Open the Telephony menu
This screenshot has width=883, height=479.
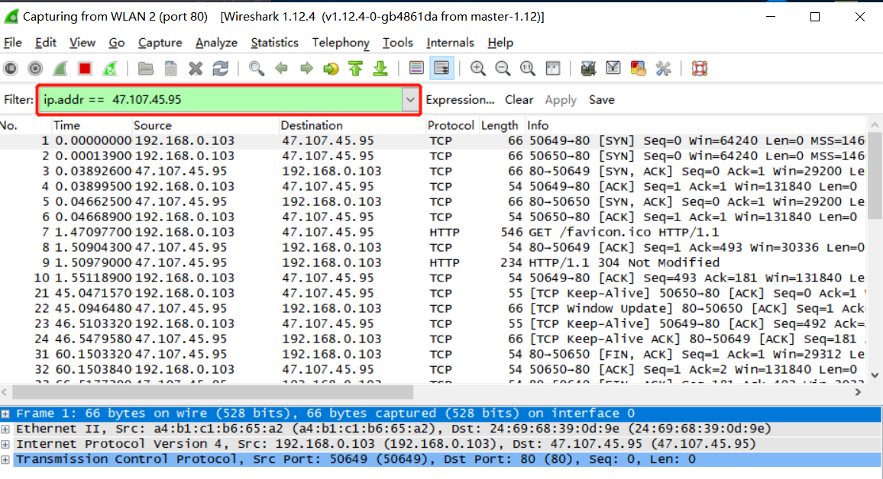pyautogui.click(x=341, y=43)
